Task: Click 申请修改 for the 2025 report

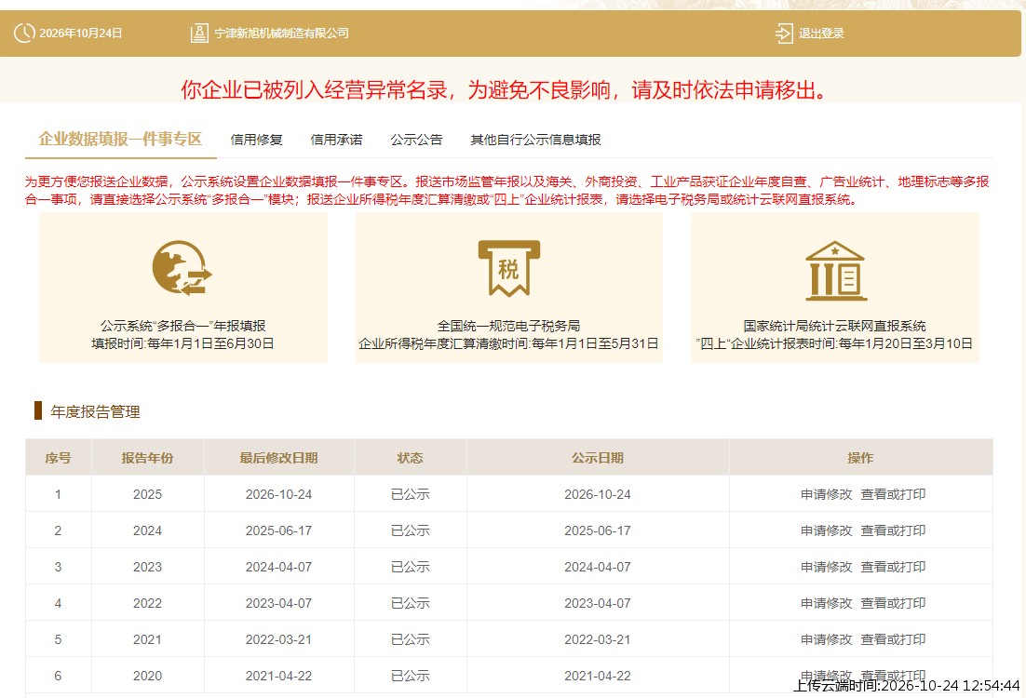Action: (827, 494)
